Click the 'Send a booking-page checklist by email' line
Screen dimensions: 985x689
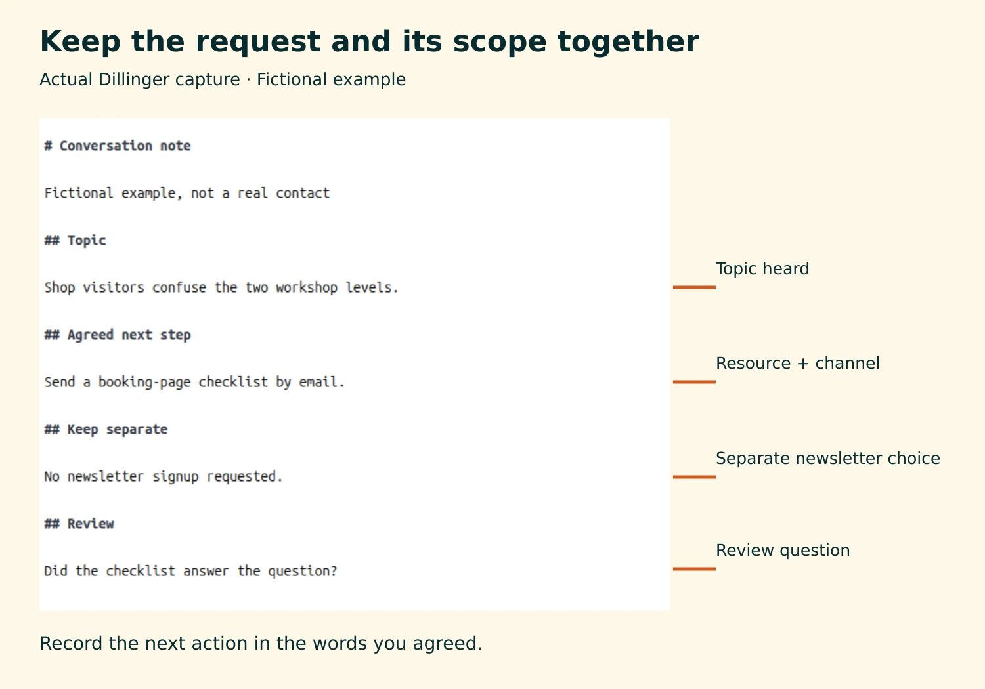pos(194,382)
